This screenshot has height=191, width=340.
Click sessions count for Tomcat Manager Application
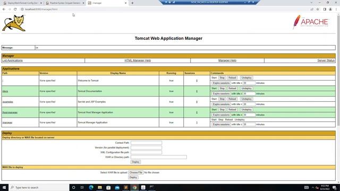(197, 123)
